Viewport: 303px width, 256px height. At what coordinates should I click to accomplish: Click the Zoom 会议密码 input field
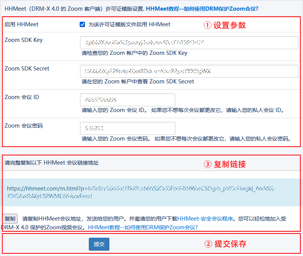128,128
